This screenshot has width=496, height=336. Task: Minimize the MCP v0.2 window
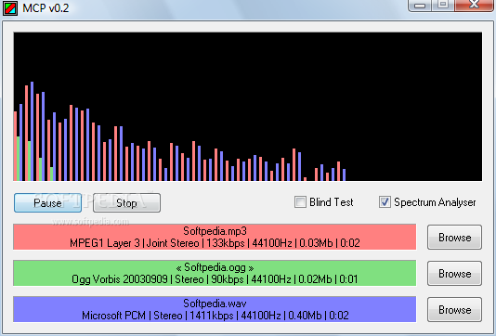(x=420, y=6)
